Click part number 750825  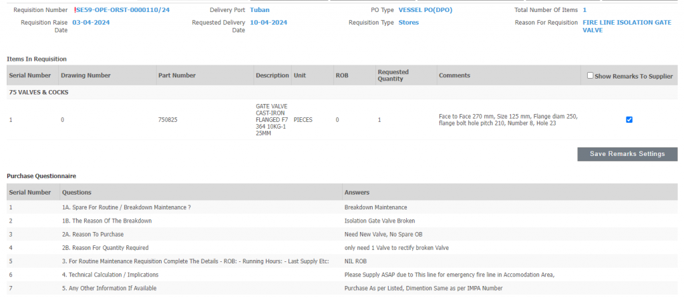[168, 120]
